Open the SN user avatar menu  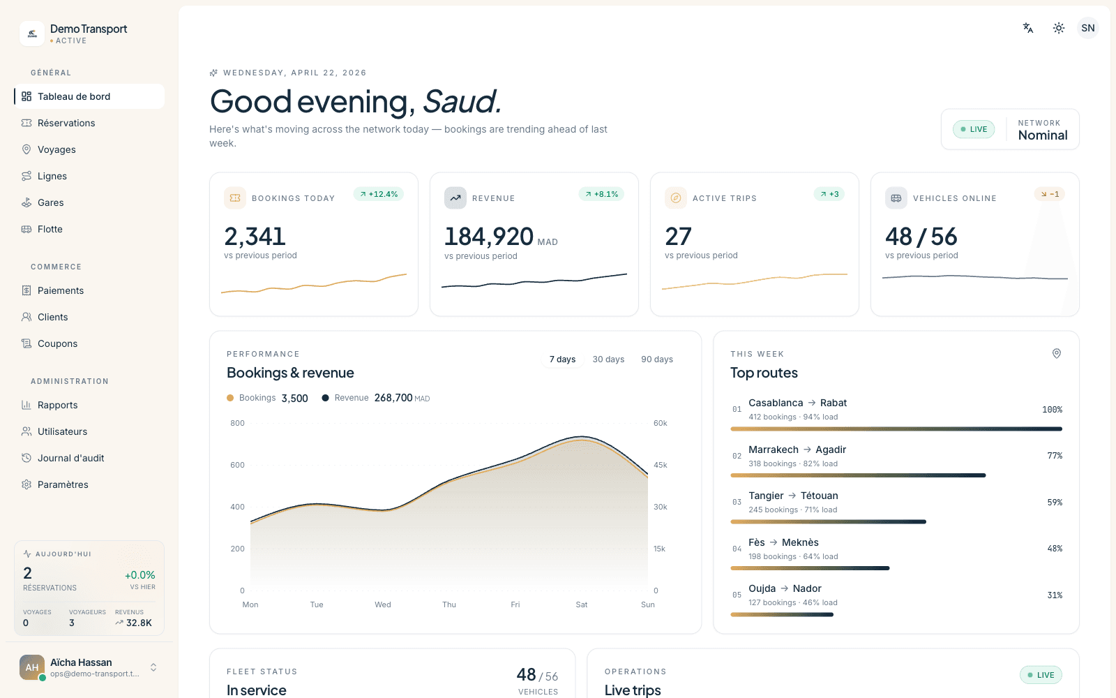click(x=1088, y=28)
